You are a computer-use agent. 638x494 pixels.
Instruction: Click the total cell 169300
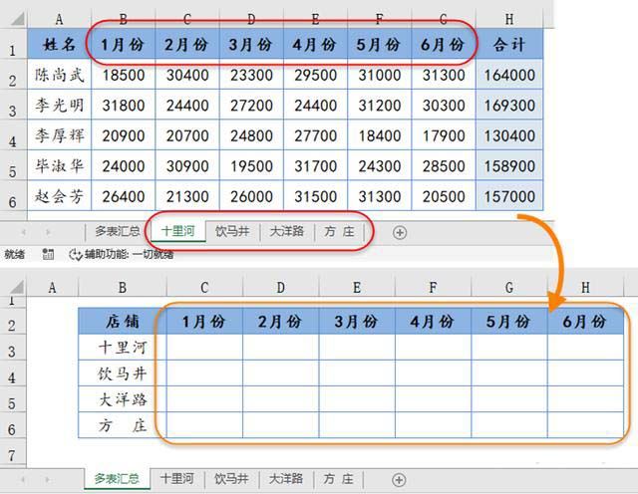tap(509, 106)
